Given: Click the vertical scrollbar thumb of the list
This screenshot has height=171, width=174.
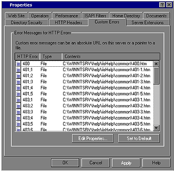Looking at the screenshot, I should coord(156,75).
